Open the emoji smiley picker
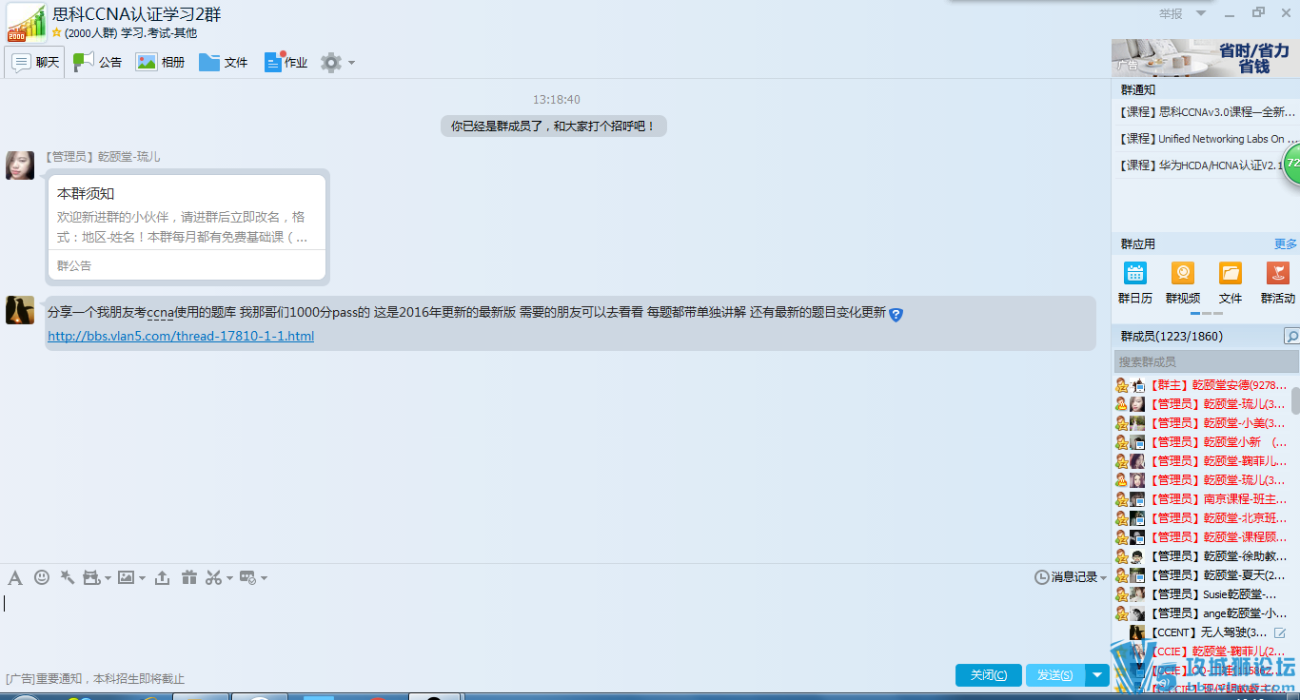 (x=42, y=577)
